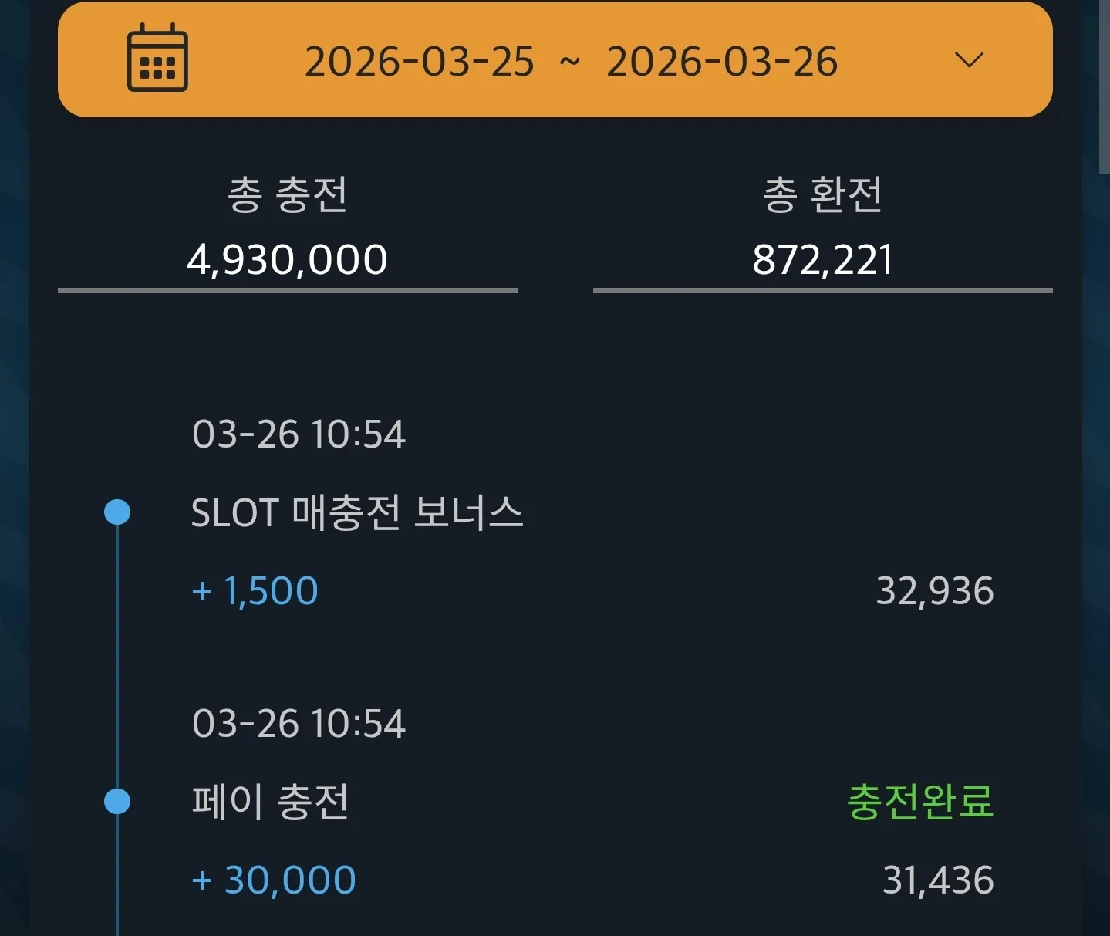The width and height of the screenshot is (1110, 936).
Task: Select total exchange amount 872,221
Action: pyautogui.click(x=822, y=259)
